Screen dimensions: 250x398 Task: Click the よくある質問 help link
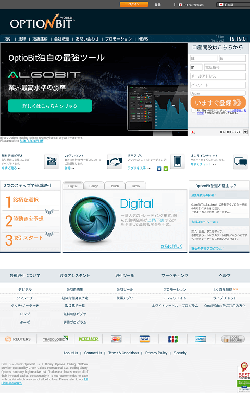tap(222, 289)
